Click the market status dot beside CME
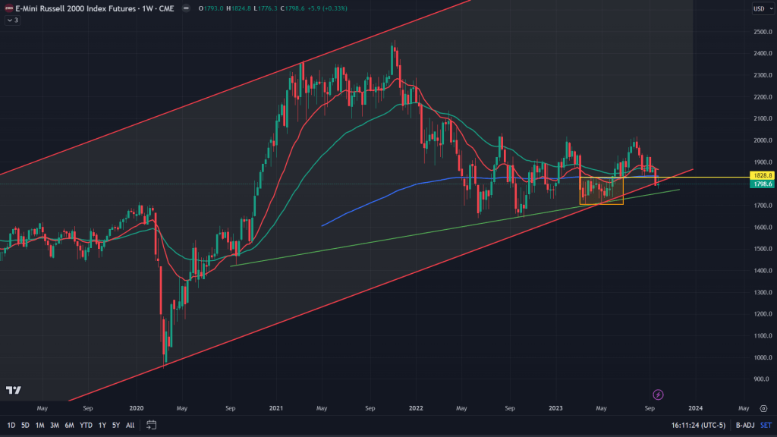This screenshot has width=777, height=437. [187, 9]
